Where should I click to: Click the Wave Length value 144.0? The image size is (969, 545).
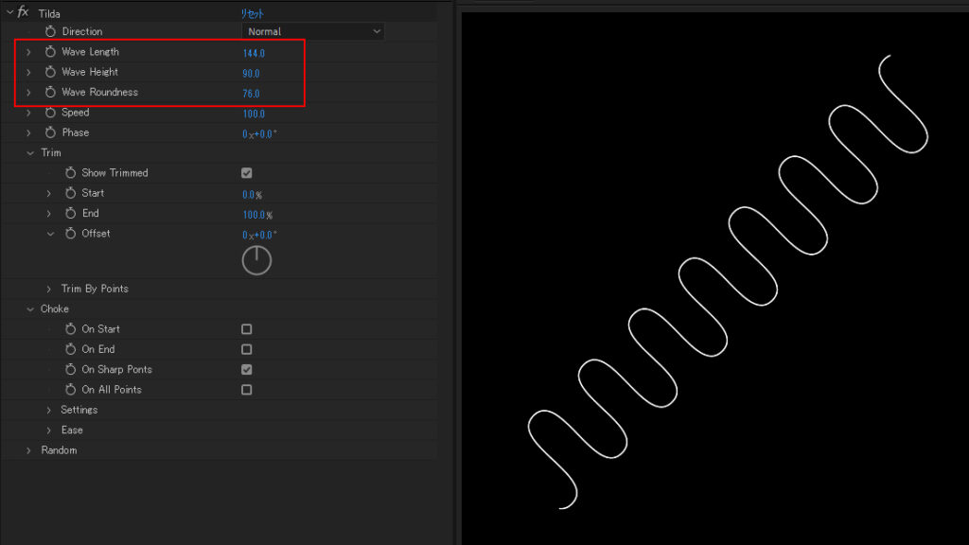click(254, 53)
